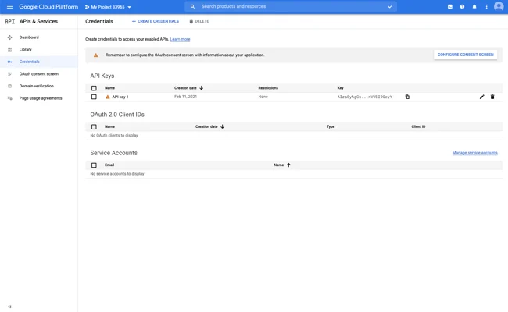This screenshot has width=508, height=312.
Task: Open the main navigation hamburger menu
Action: click(9, 7)
